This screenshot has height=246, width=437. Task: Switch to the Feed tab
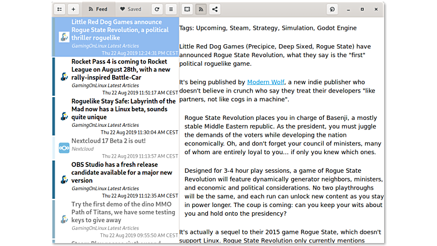[98, 9]
